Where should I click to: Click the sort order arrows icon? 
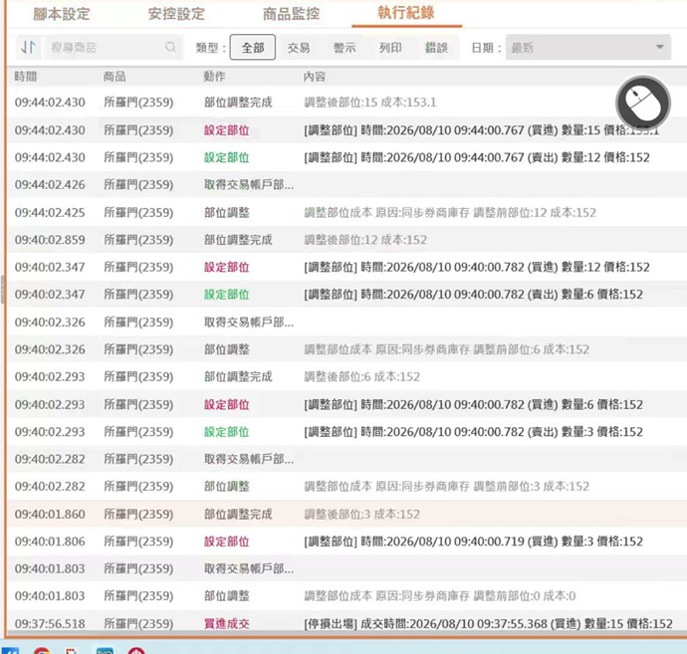29,47
